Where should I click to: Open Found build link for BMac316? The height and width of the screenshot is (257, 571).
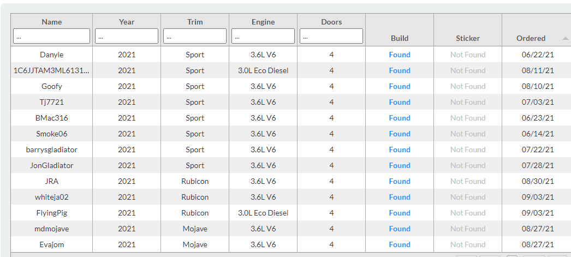(400, 118)
